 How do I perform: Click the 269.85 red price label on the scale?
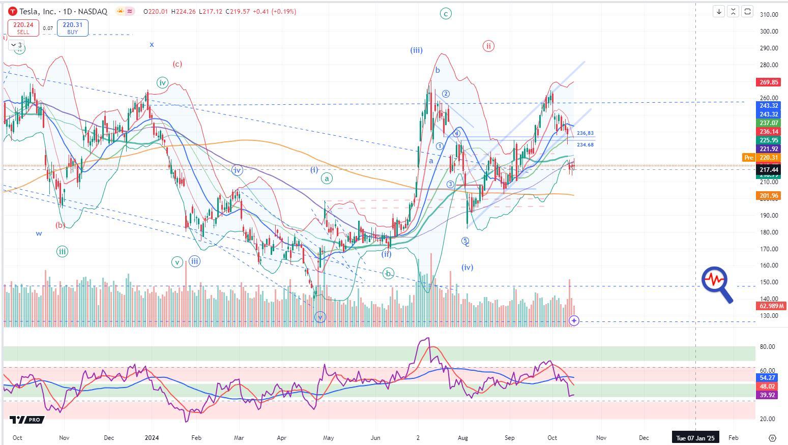(x=769, y=82)
